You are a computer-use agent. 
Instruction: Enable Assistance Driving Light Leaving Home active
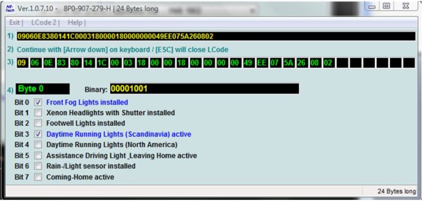[x=38, y=155]
